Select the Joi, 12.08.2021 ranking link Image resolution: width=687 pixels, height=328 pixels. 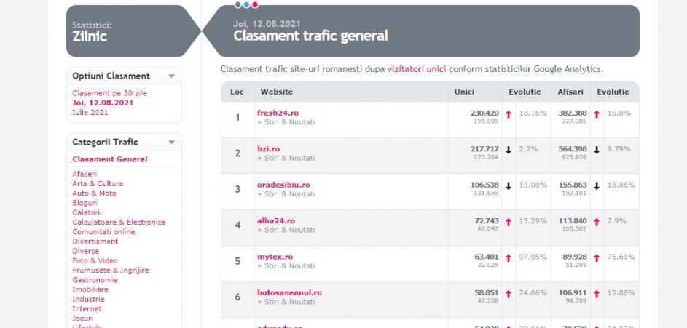click(x=103, y=103)
